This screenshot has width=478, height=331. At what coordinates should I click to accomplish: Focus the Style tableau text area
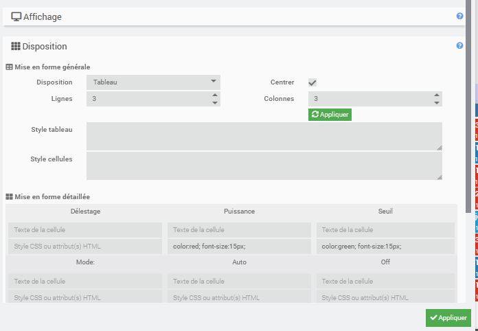(x=264, y=136)
